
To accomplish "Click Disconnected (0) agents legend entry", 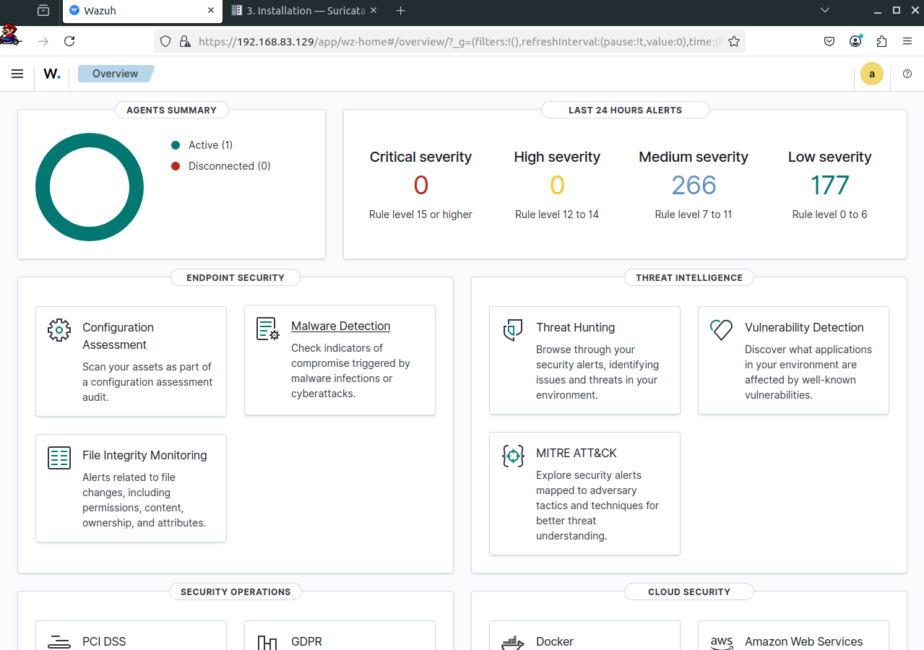I will (221, 166).
